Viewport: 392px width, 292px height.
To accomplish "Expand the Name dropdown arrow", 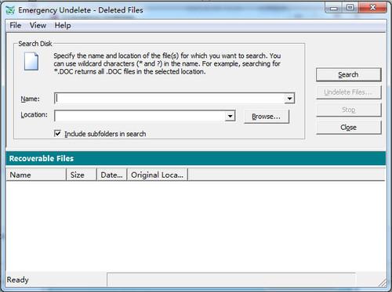I will pyautogui.click(x=289, y=99).
